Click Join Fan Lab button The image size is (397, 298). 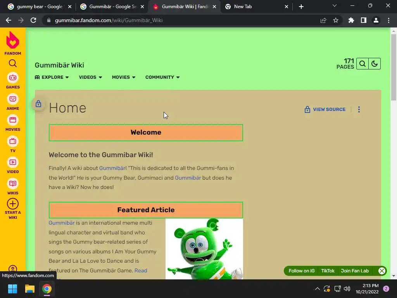click(354, 271)
